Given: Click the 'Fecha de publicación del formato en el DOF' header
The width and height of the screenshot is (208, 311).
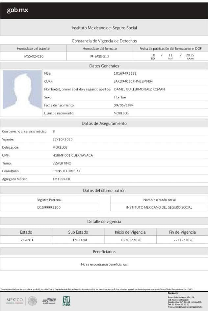Looking at the screenshot, I should point(170,48).
